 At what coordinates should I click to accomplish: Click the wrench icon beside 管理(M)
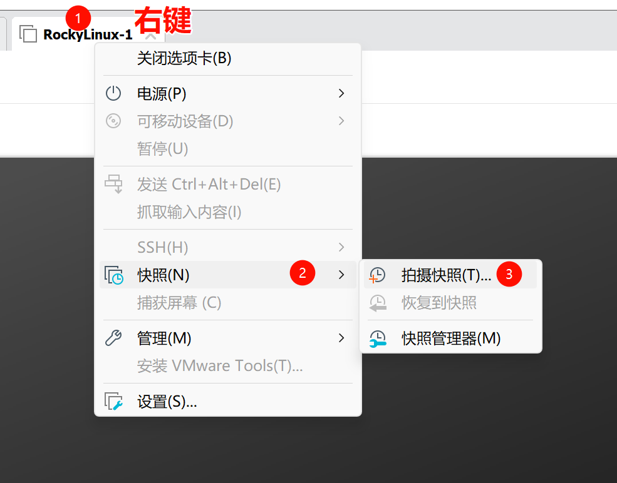coord(113,338)
